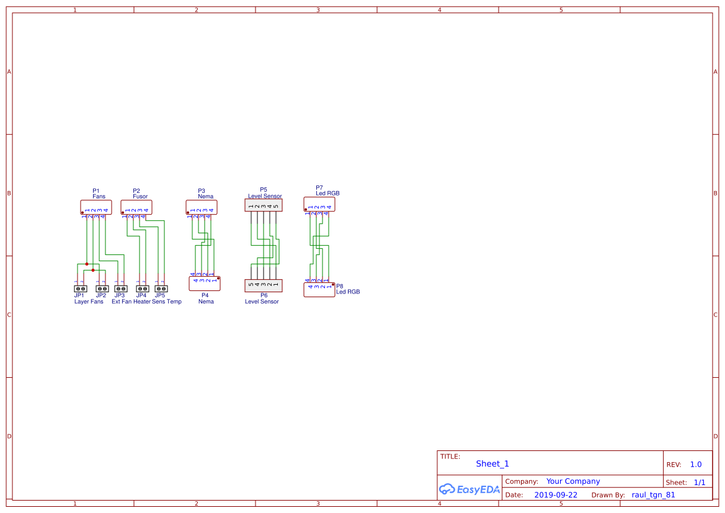Select the P2 Fusor connector component
This screenshot has width=725, height=513.
[x=136, y=207]
